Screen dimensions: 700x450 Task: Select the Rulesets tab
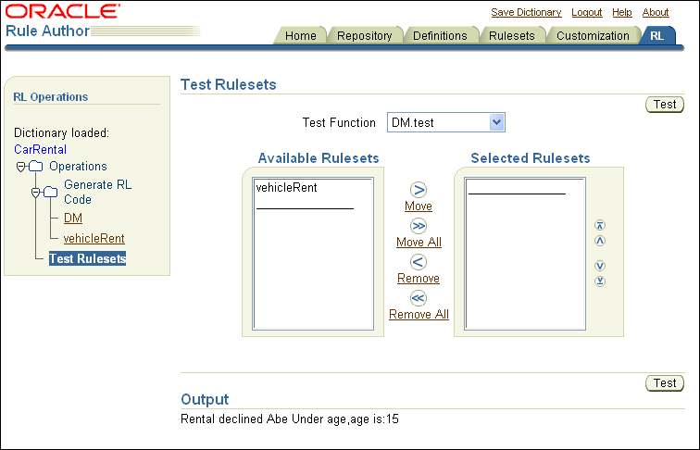pos(512,36)
